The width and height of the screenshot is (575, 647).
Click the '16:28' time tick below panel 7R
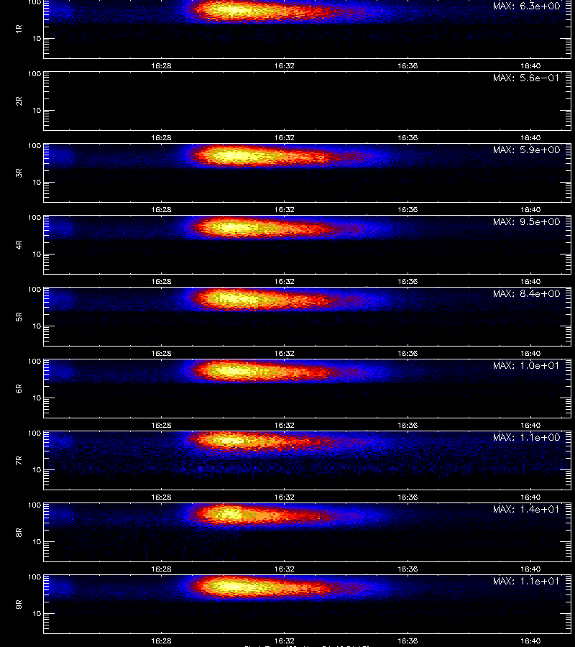[161, 497]
